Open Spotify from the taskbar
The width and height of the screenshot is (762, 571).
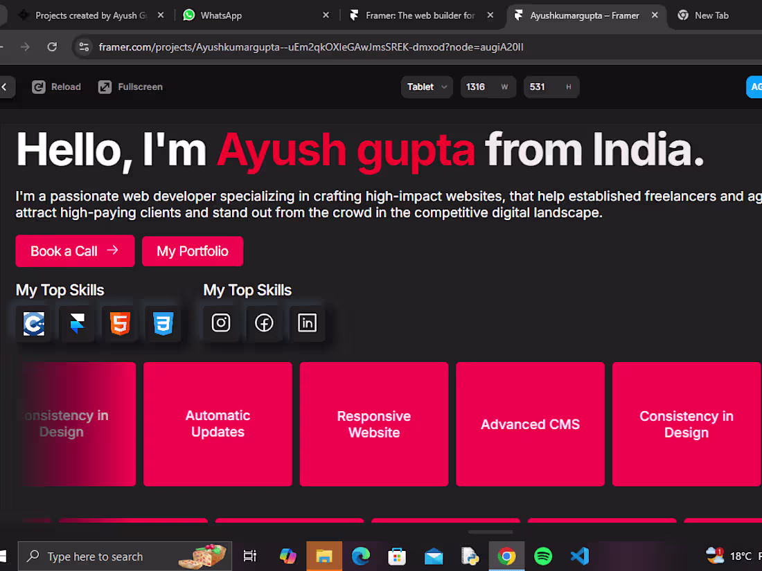point(543,556)
